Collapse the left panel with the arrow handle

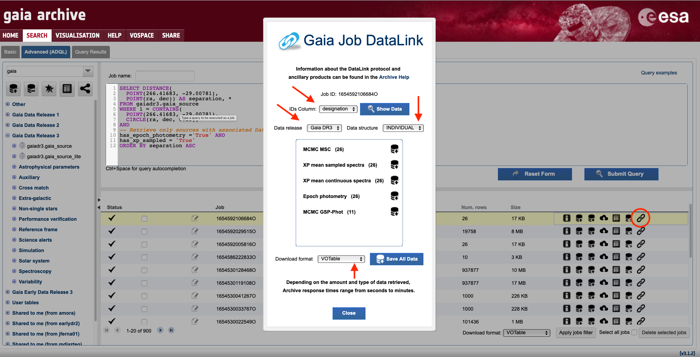coord(99,207)
